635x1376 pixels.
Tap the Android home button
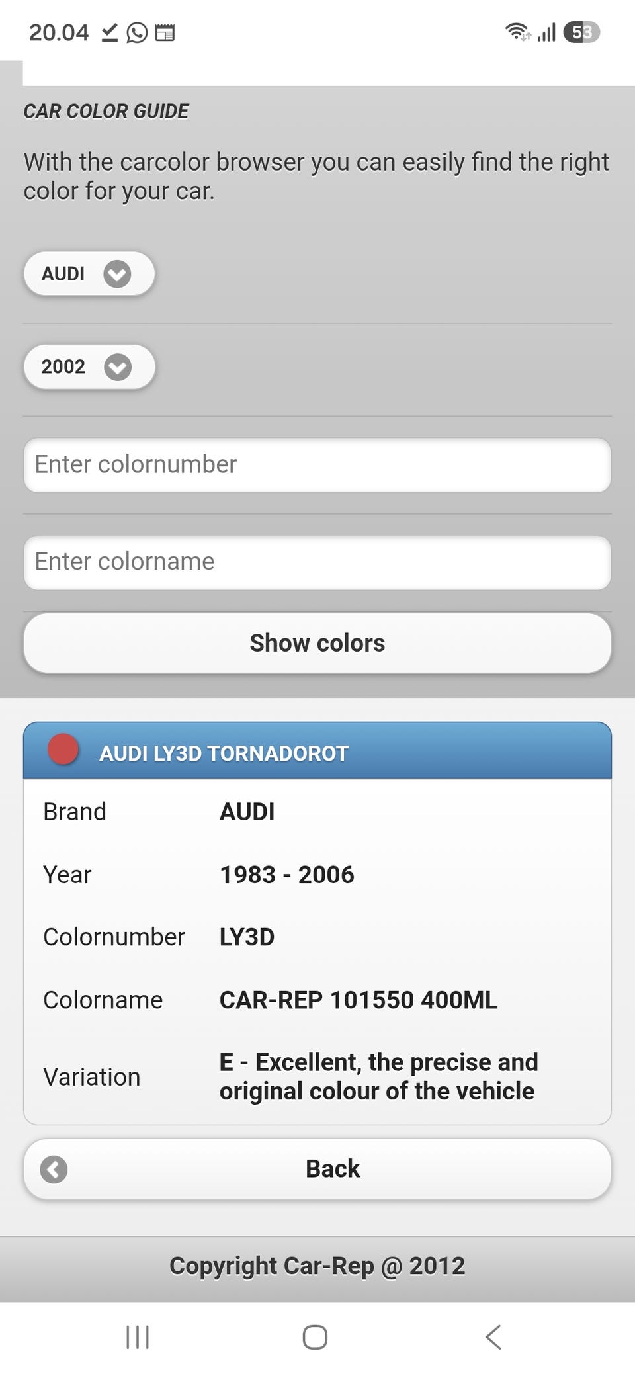coord(315,1337)
